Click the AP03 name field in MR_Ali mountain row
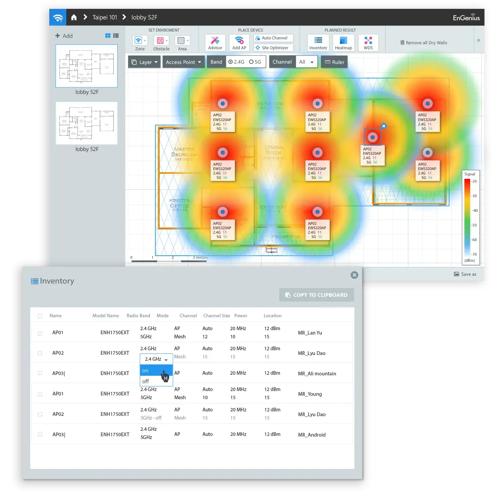 coord(59,373)
